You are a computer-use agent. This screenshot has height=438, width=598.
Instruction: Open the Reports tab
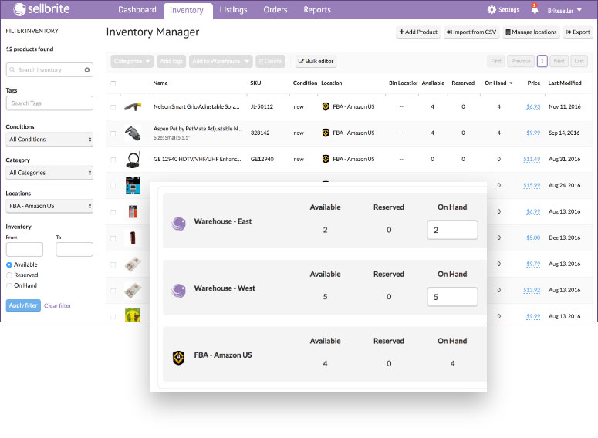coord(317,10)
